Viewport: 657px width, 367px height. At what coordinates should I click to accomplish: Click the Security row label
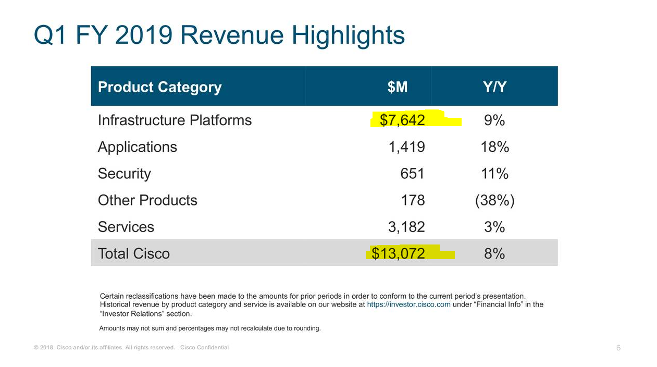click(125, 174)
